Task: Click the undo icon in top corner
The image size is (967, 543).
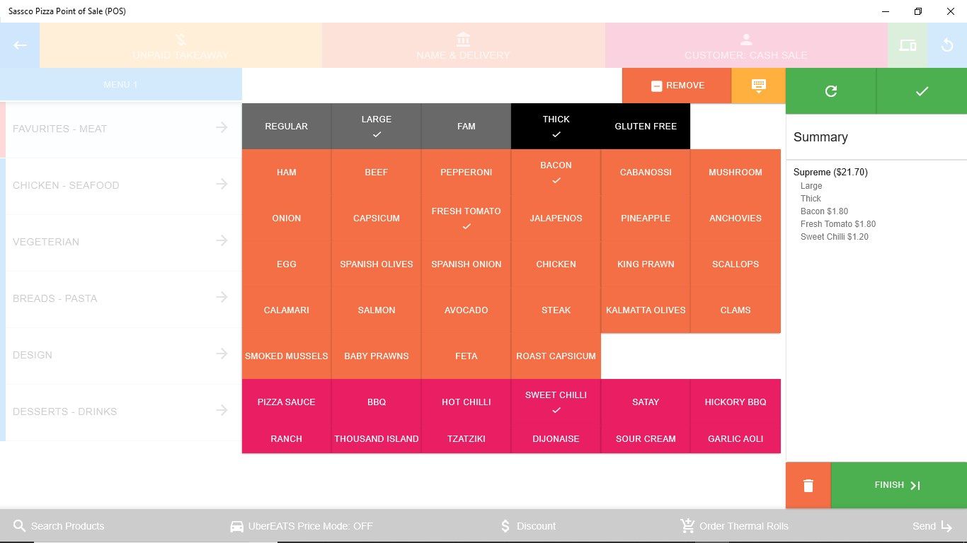Action: tap(947, 45)
